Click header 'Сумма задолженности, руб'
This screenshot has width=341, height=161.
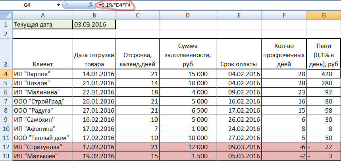[188, 54]
